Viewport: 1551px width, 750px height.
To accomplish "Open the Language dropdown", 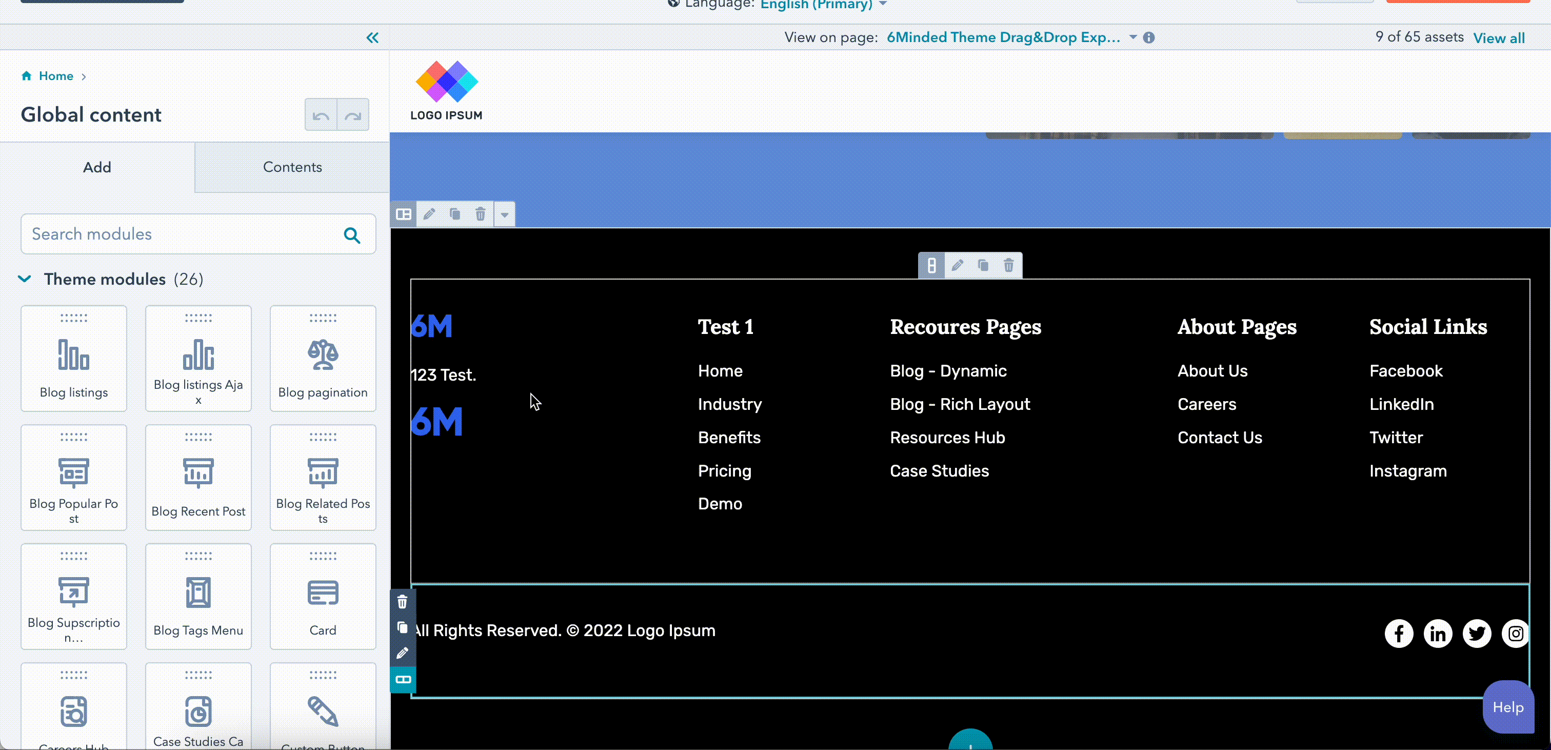I will pyautogui.click(x=823, y=5).
